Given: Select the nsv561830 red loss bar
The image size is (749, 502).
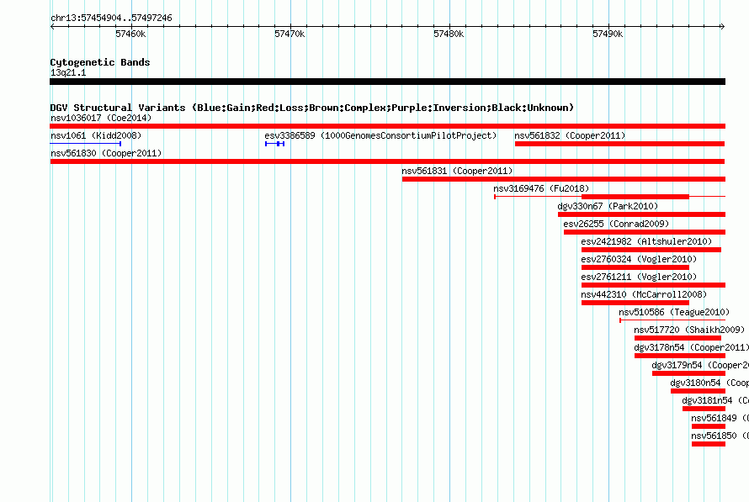Looking at the screenshot, I should coord(387,161).
